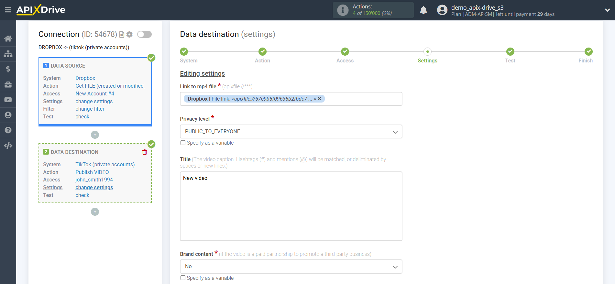This screenshot has width=615, height=284.
Task: Click the Actions info icon
Action: pos(343,10)
